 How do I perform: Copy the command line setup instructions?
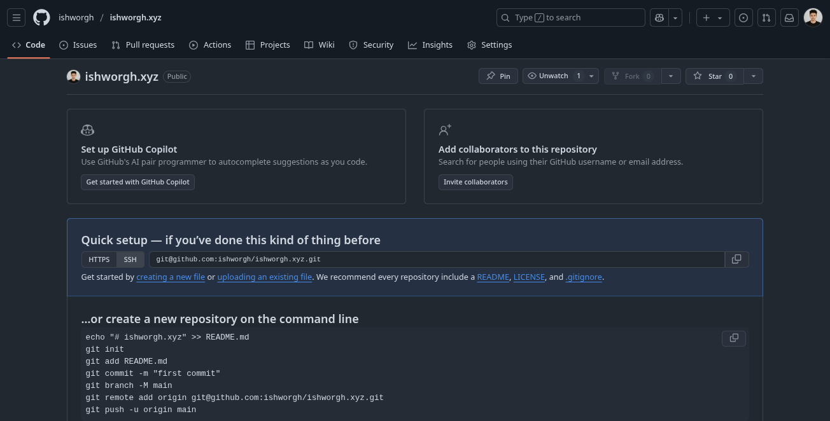733,338
